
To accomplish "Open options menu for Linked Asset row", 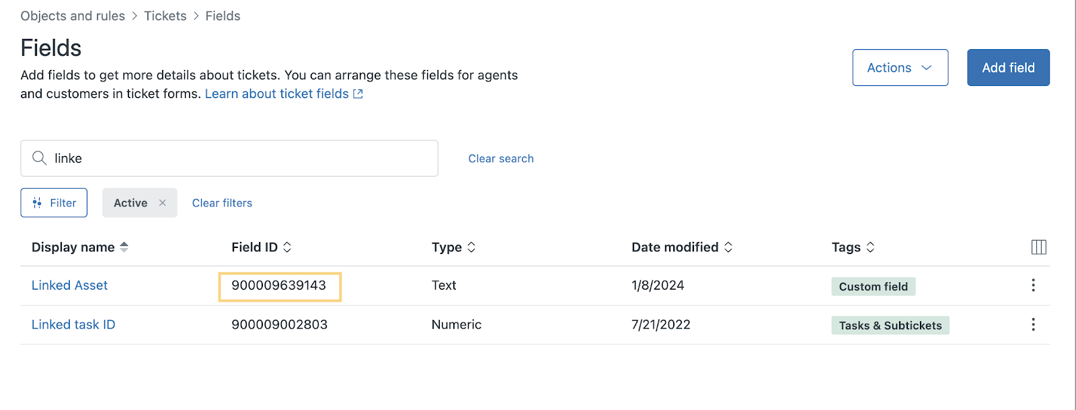I will coord(1033,286).
